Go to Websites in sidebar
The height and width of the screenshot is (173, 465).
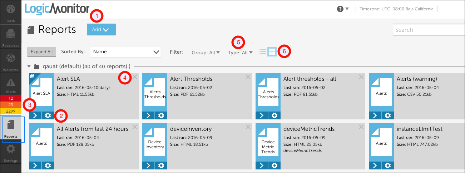pos(11,61)
